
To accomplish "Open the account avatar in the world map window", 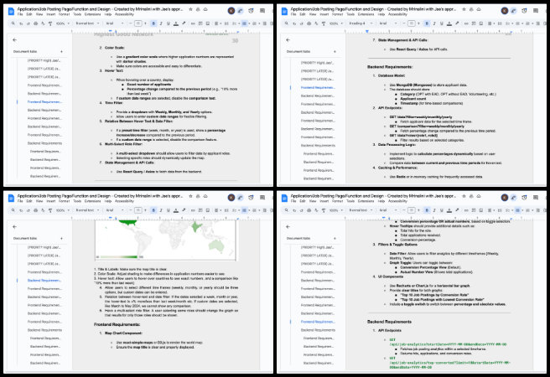I will point(231,198).
